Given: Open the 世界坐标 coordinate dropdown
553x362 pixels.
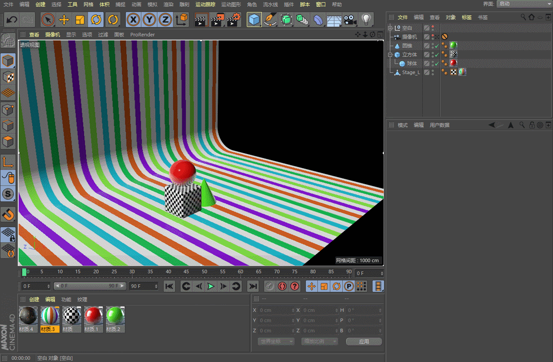Looking at the screenshot, I should pos(276,342).
